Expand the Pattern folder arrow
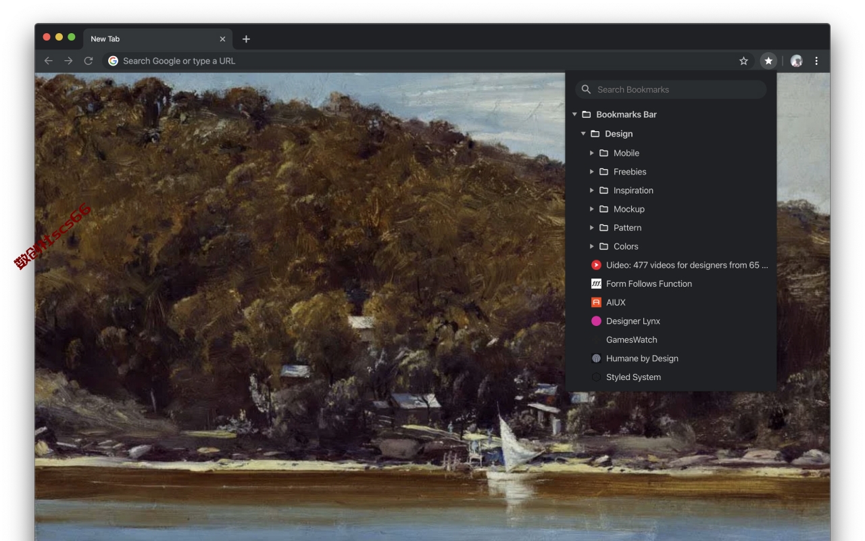 [592, 228]
